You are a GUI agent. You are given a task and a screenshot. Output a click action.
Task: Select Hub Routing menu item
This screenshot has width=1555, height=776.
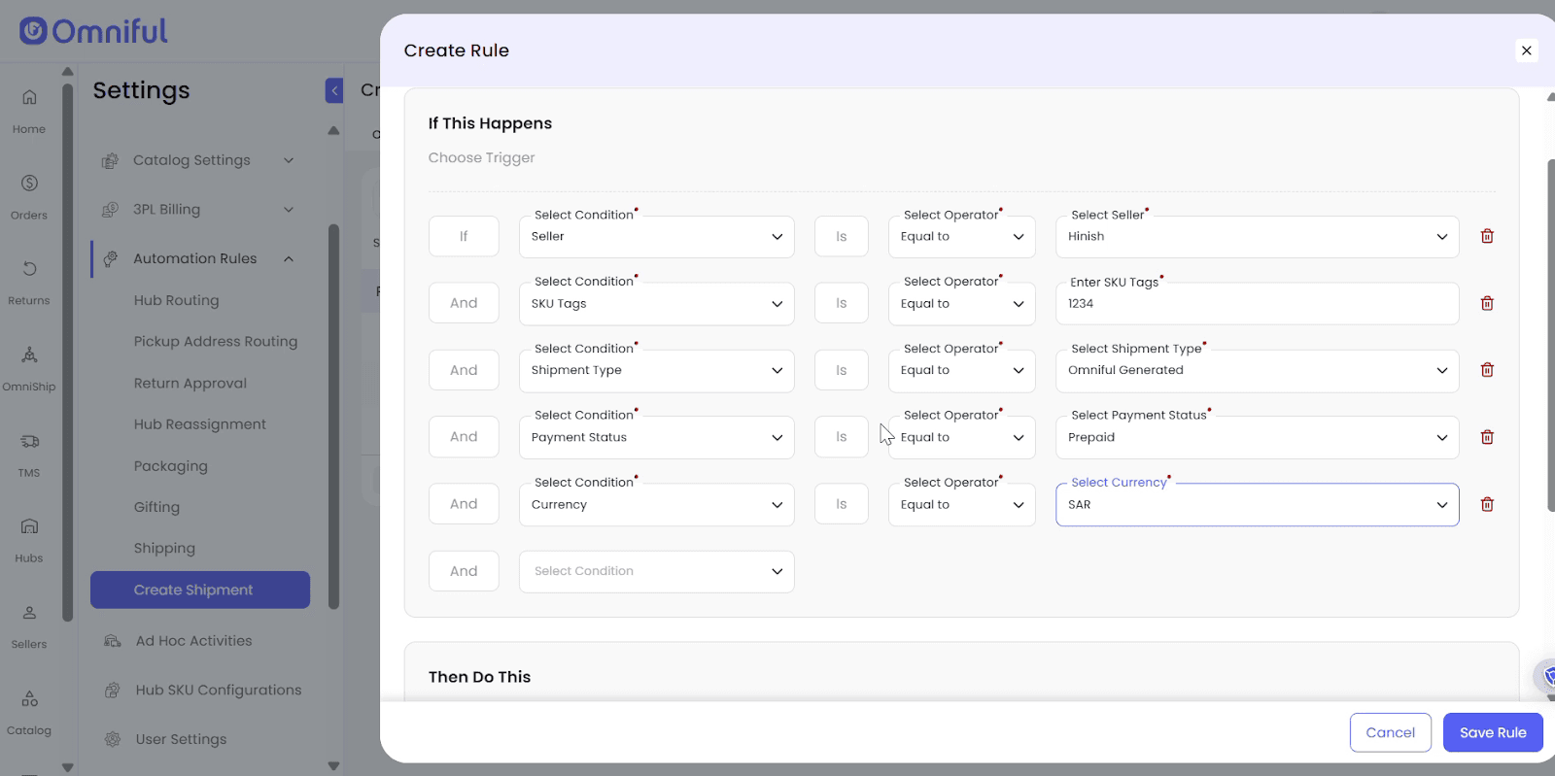[176, 300]
